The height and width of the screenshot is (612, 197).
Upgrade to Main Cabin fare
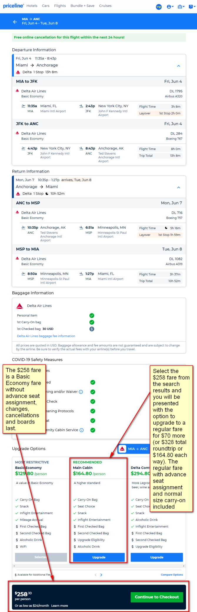click(x=99, y=557)
